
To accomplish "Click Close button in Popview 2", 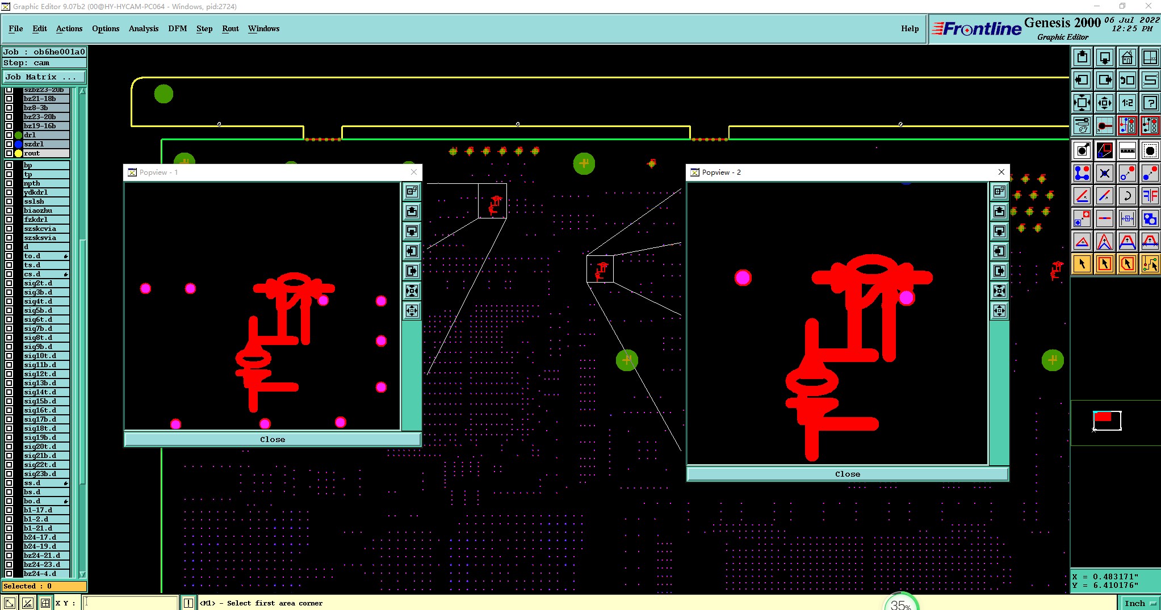I will coord(848,474).
